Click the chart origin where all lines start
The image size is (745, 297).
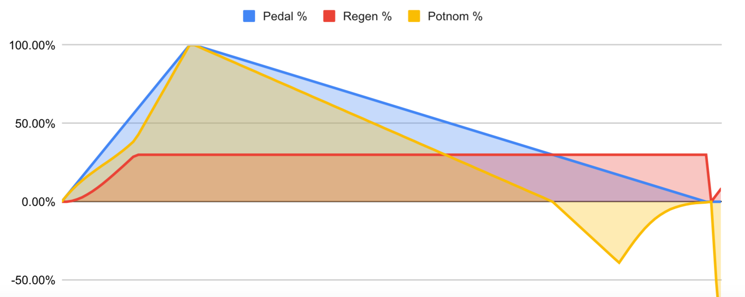click(63, 201)
